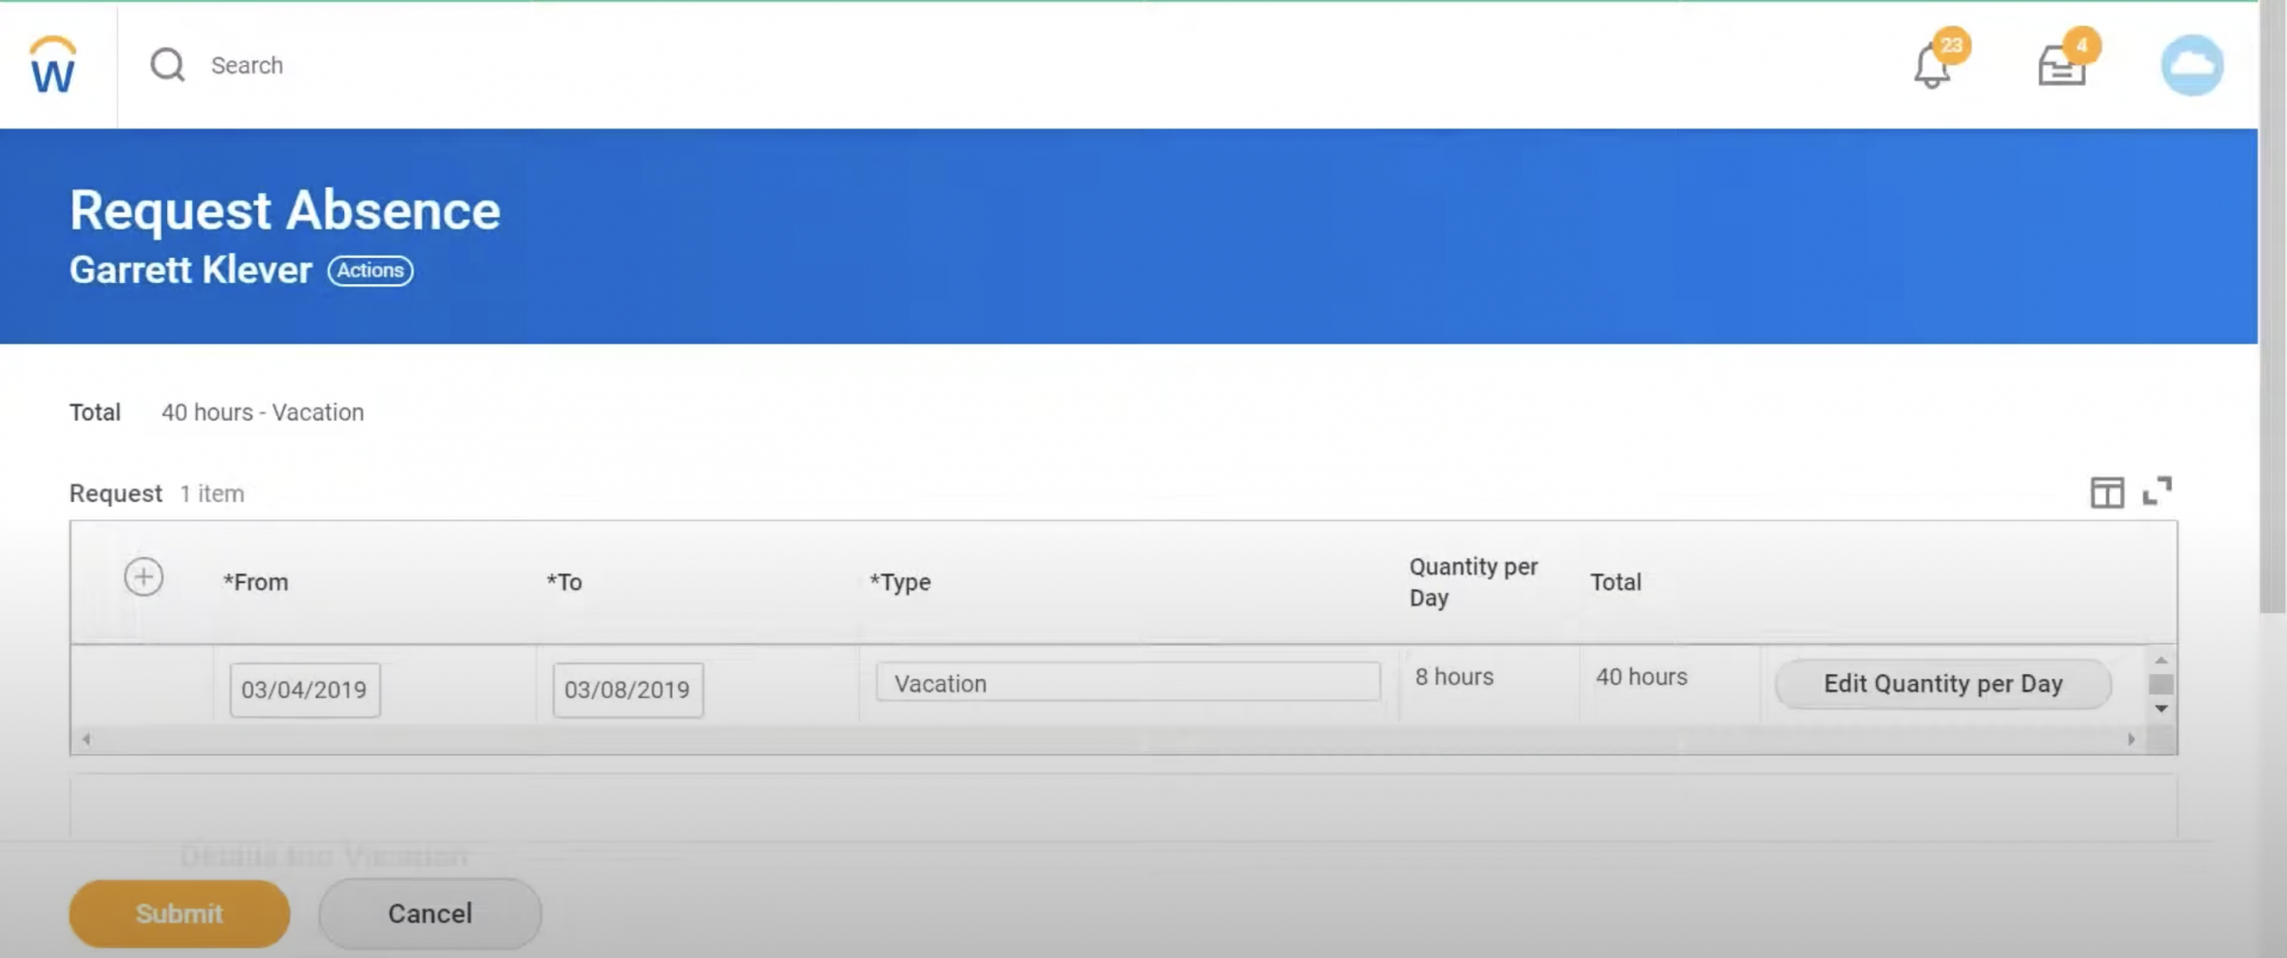This screenshot has width=2287, height=958.
Task: Toggle the table column layout icon
Action: [x=2107, y=492]
